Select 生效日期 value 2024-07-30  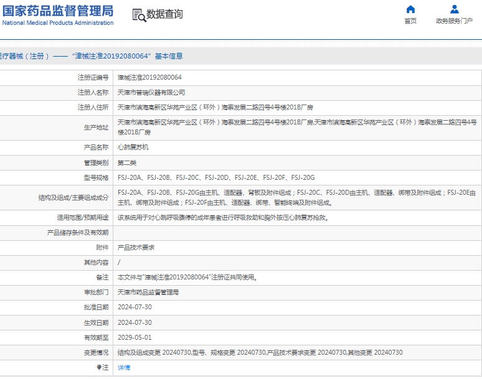tap(135, 322)
